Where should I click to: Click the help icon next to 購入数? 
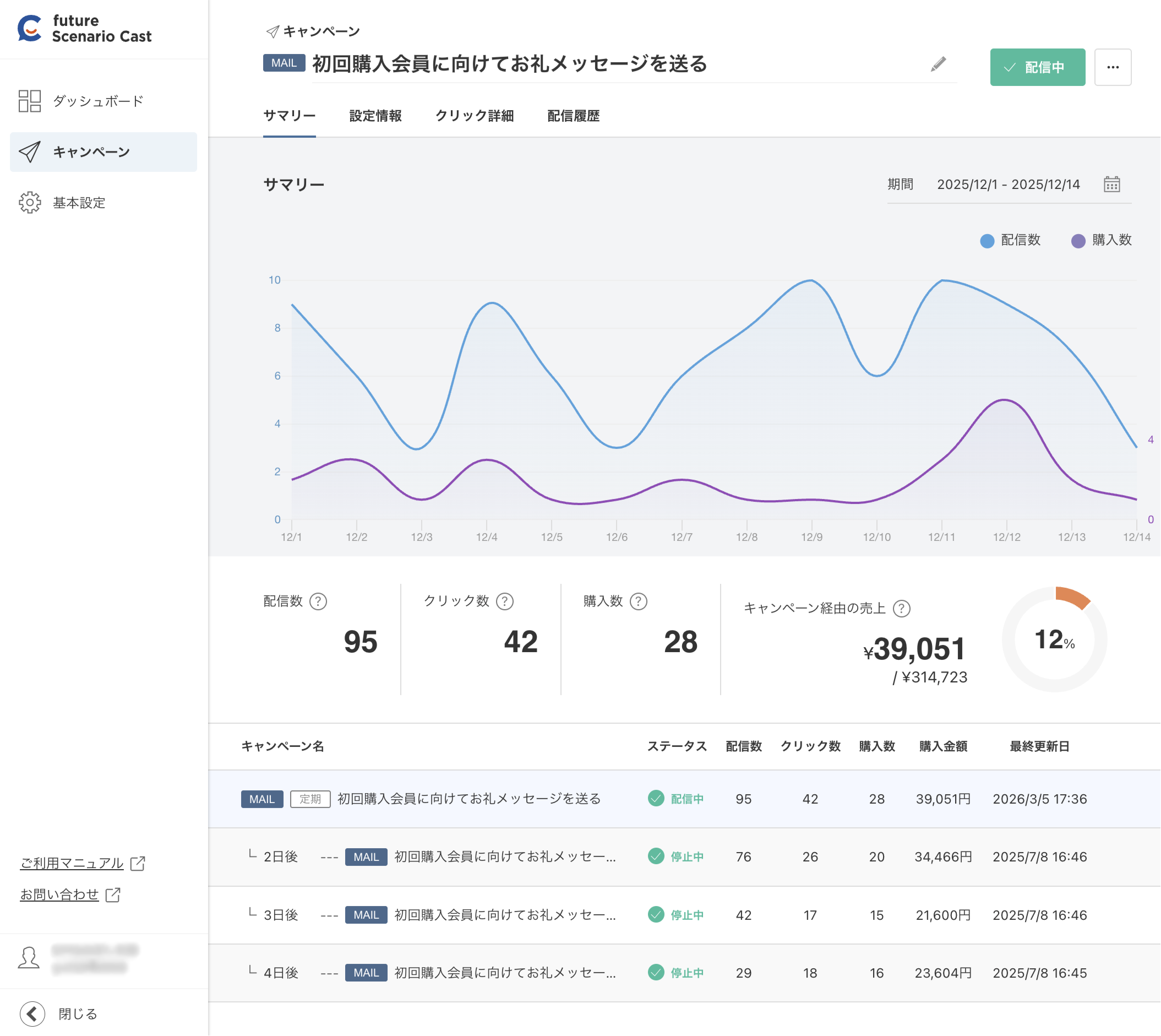tap(638, 601)
